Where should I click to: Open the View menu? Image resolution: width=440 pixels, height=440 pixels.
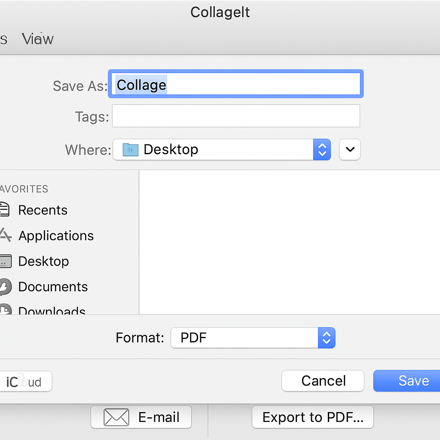pyautogui.click(x=37, y=39)
